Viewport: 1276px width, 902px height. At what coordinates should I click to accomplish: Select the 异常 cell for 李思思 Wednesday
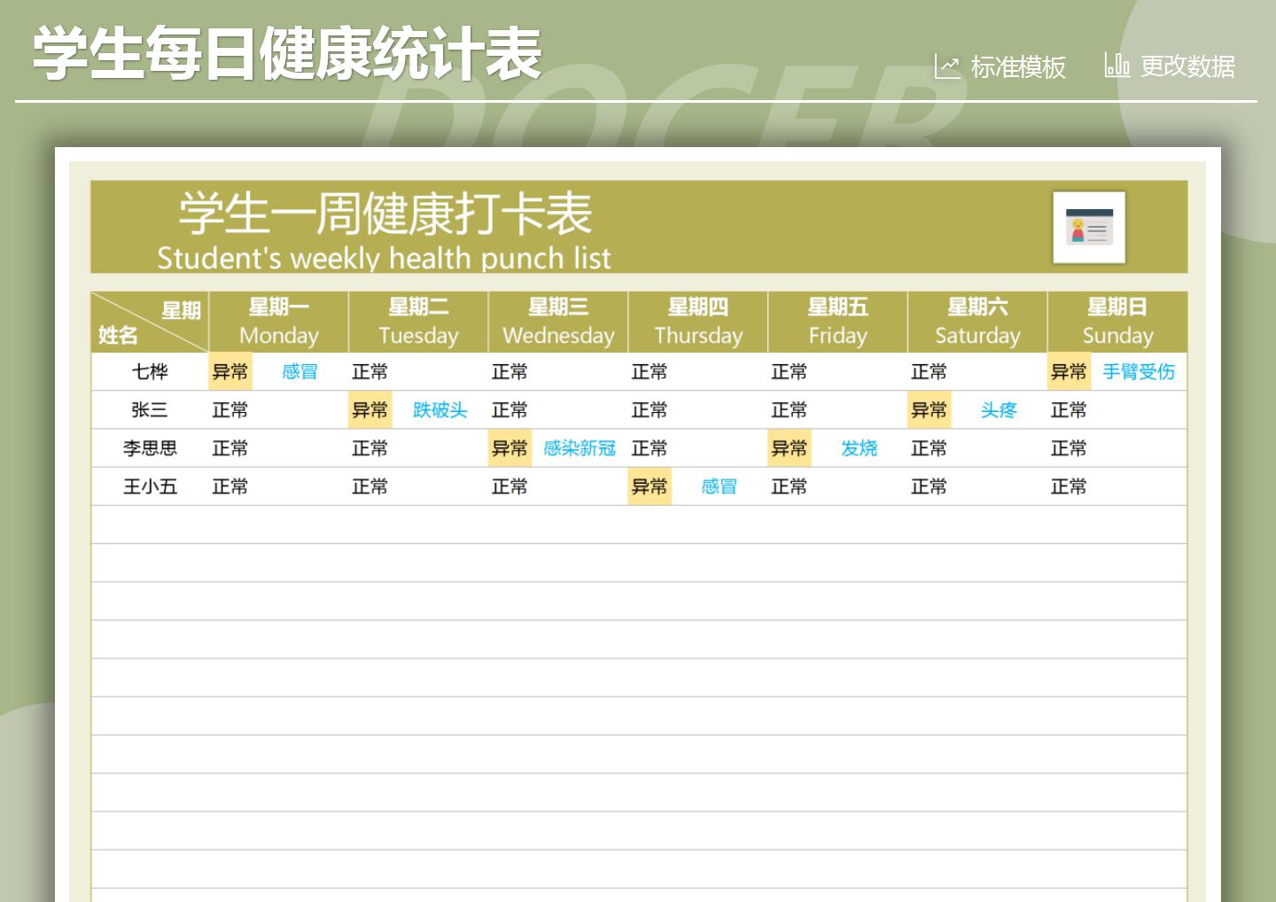(510, 448)
